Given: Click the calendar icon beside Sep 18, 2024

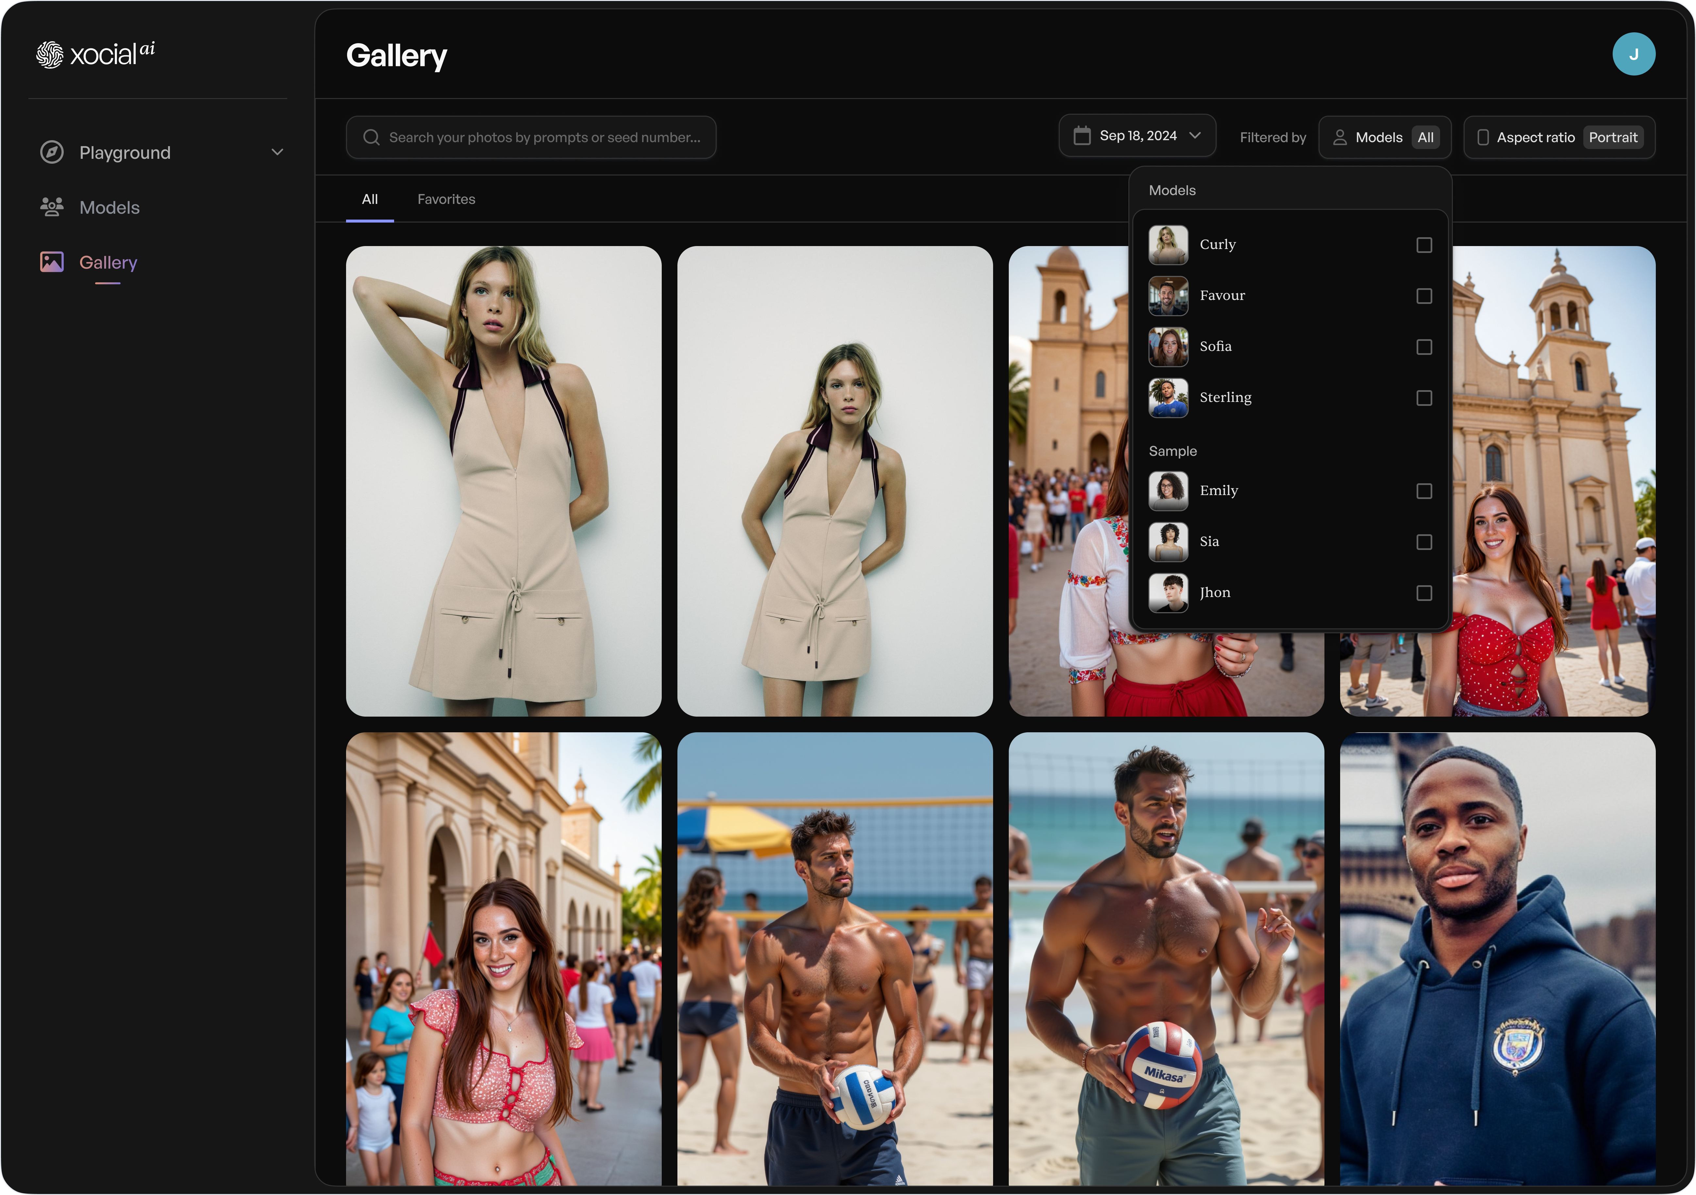Looking at the screenshot, I should (1082, 136).
